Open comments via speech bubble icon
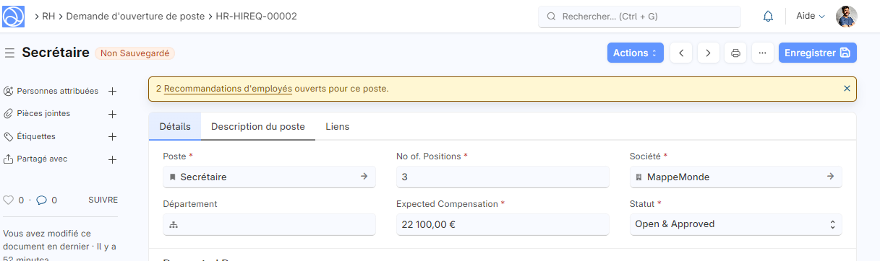 (41, 200)
